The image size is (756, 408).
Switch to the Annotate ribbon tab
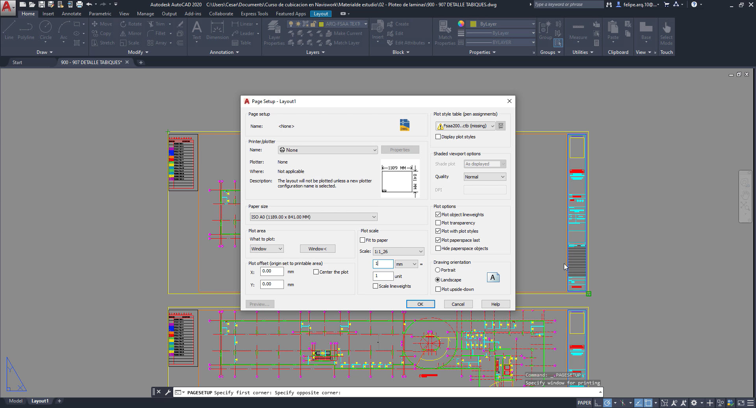71,14
